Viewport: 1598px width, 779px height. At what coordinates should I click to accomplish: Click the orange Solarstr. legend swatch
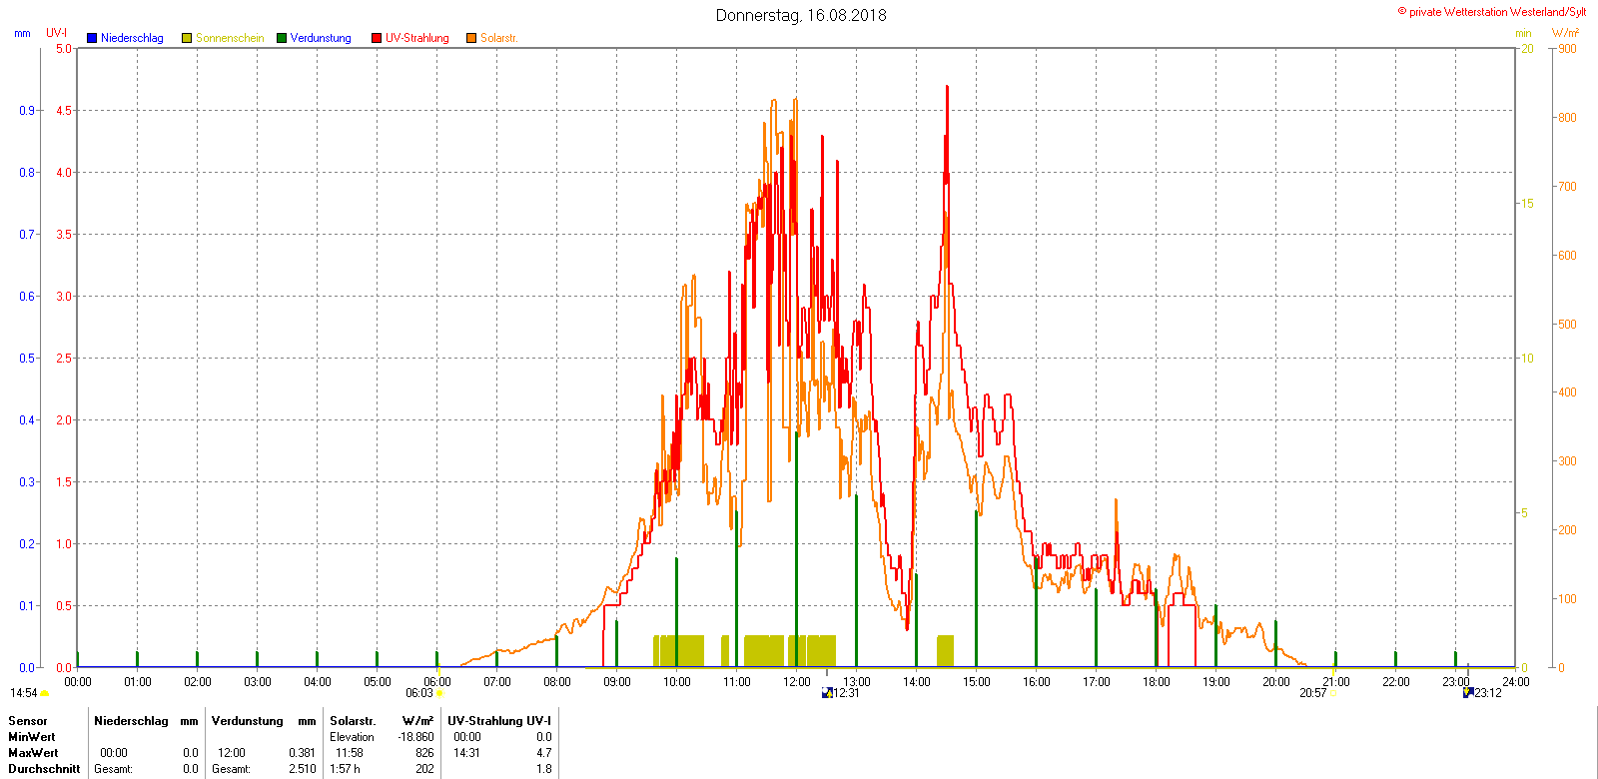471,38
